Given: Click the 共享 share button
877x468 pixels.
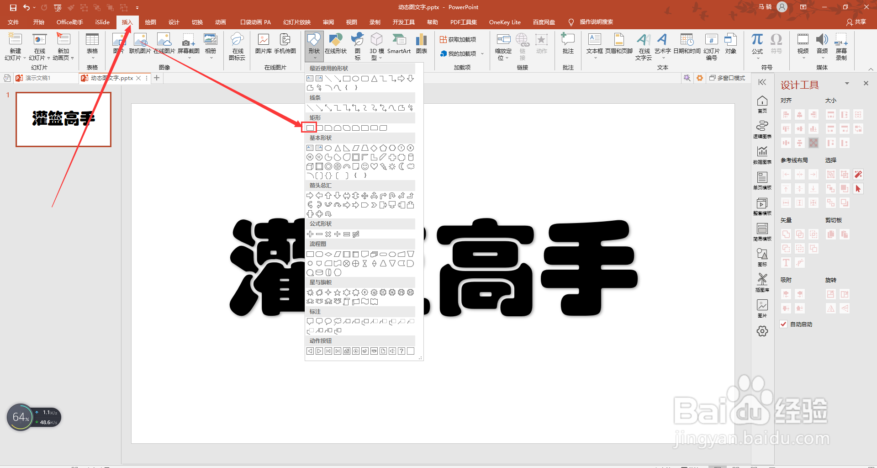Looking at the screenshot, I should (856, 22).
